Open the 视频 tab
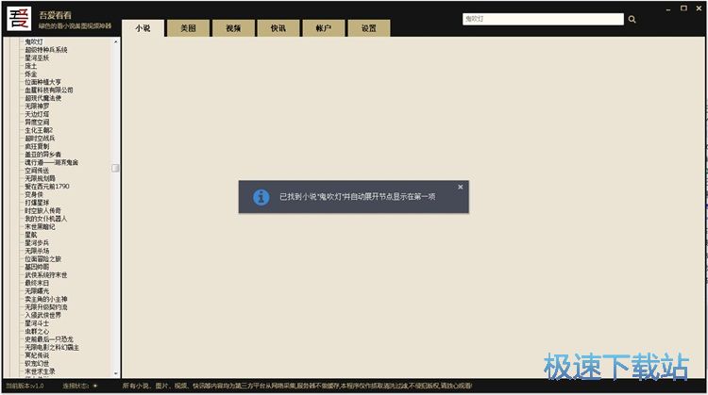Viewport: 708px width, 395px height. pyautogui.click(x=232, y=28)
